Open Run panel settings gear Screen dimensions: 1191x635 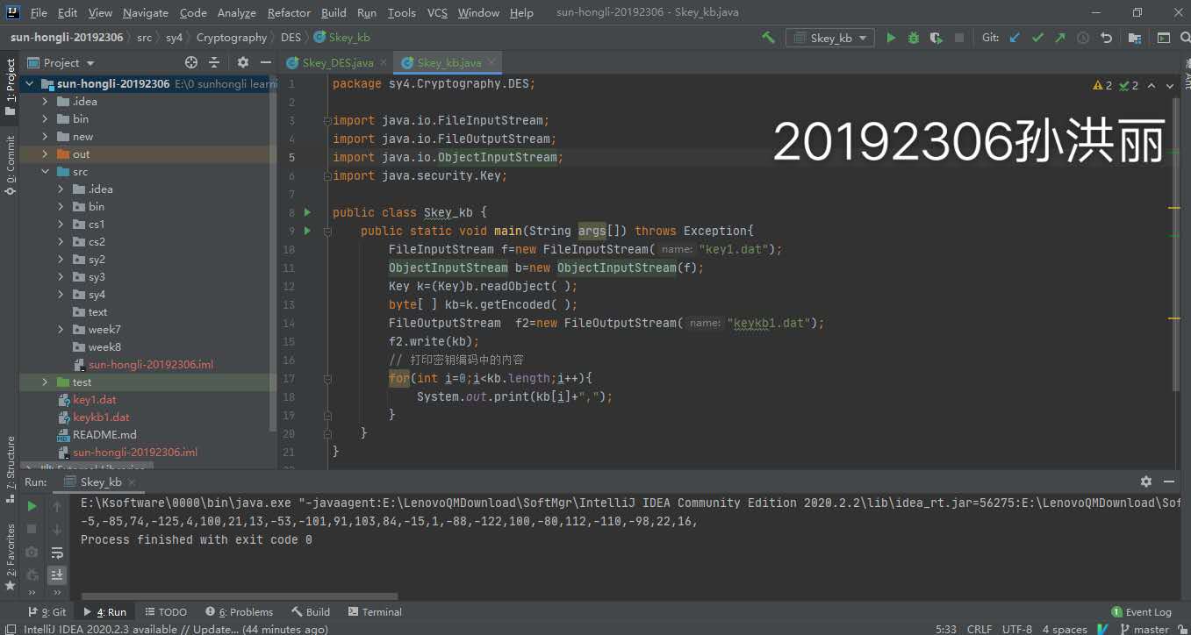pyautogui.click(x=1145, y=482)
